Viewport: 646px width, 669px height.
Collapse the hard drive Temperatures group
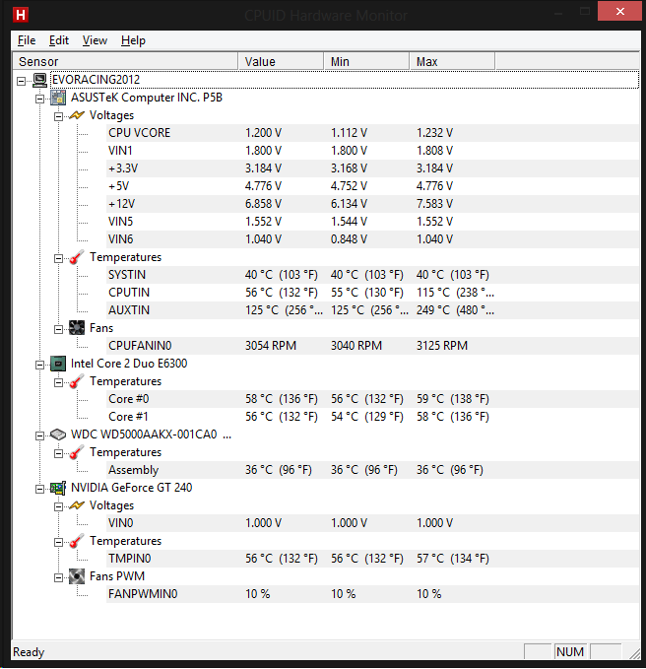(x=58, y=453)
